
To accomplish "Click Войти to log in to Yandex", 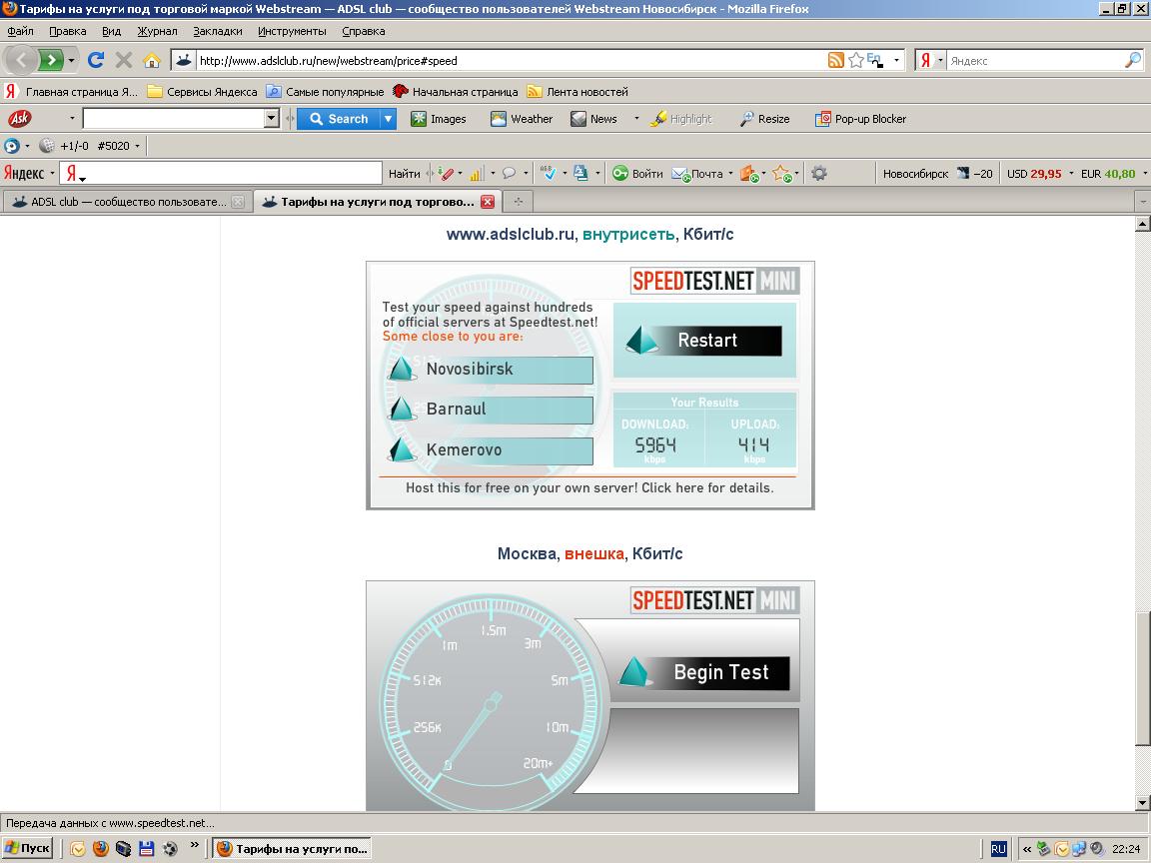I will [x=637, y=174].
